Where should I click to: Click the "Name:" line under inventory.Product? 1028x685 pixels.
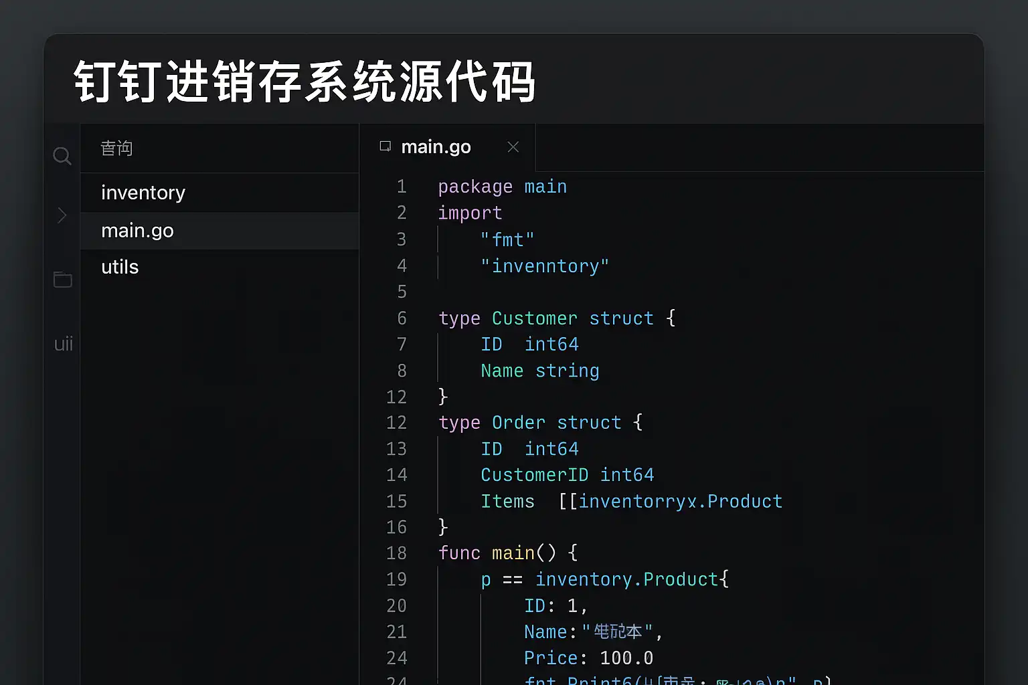click(594, 632)
